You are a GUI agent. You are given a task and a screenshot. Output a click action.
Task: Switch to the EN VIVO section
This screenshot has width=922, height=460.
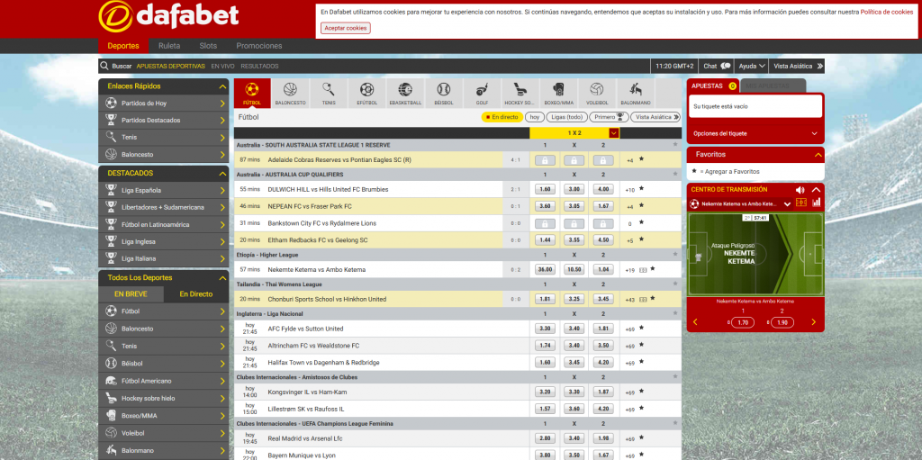pyautogui.click(x=223, y=67)
